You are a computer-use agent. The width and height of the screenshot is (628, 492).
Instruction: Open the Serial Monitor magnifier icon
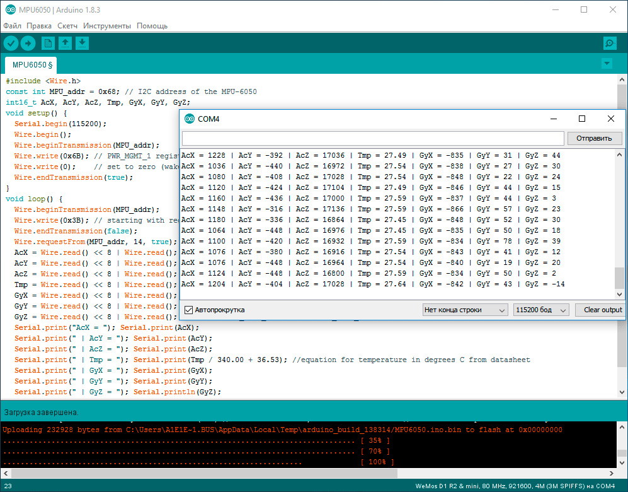tap(610, 43)
